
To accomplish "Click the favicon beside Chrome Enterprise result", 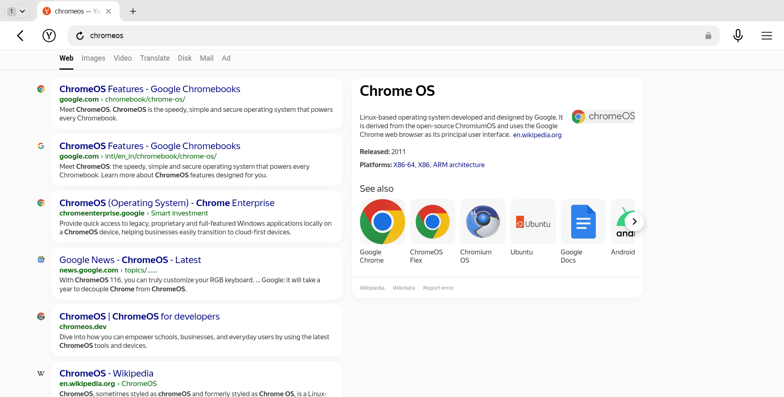I will tap(41, 203).
